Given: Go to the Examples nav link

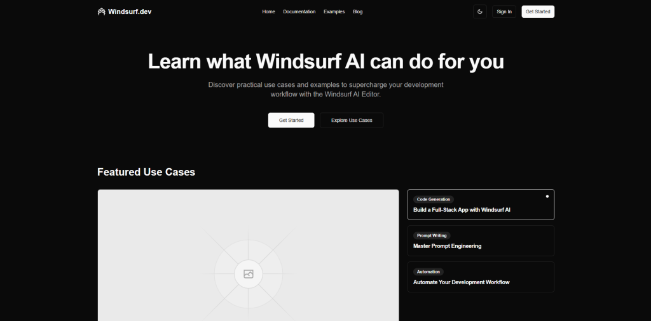Looking at the screenshot, I should coord(334,11).
